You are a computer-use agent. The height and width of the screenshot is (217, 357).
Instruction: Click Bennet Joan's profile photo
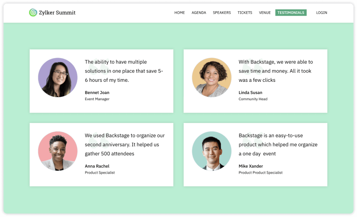pyautogui.click(x=58, y=77)
